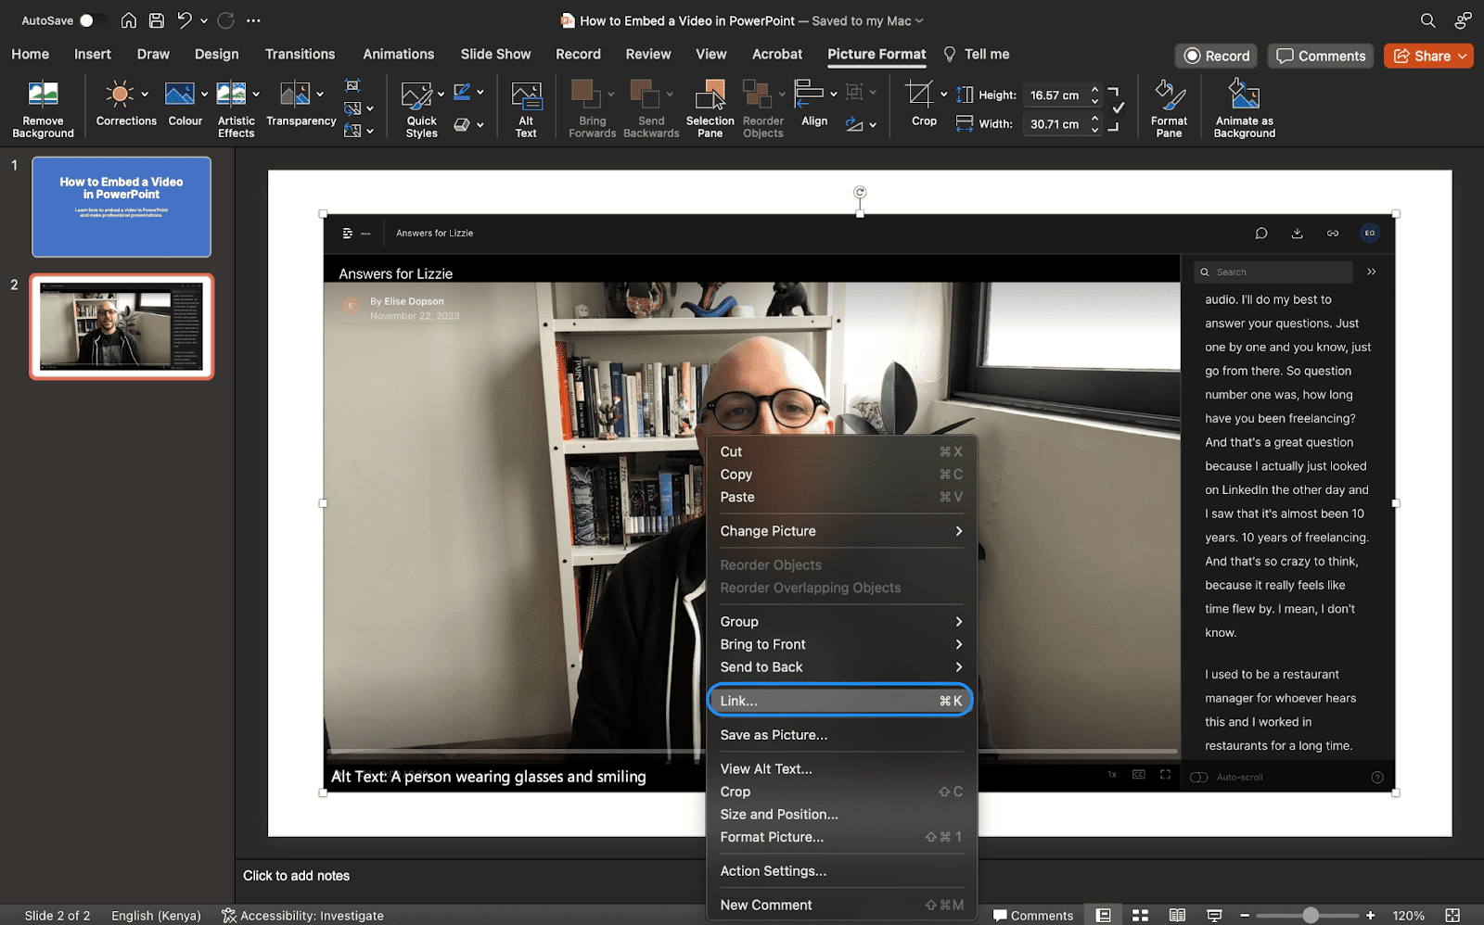The height and width of the screenshot is (925, 1484).
Task: Open the Crop dropdown arrow
Action: point(944,95)
